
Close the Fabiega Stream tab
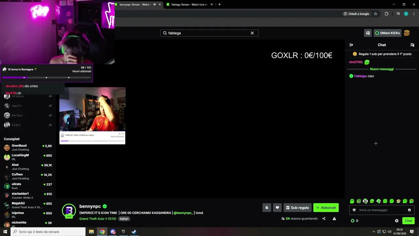point(212,5)
